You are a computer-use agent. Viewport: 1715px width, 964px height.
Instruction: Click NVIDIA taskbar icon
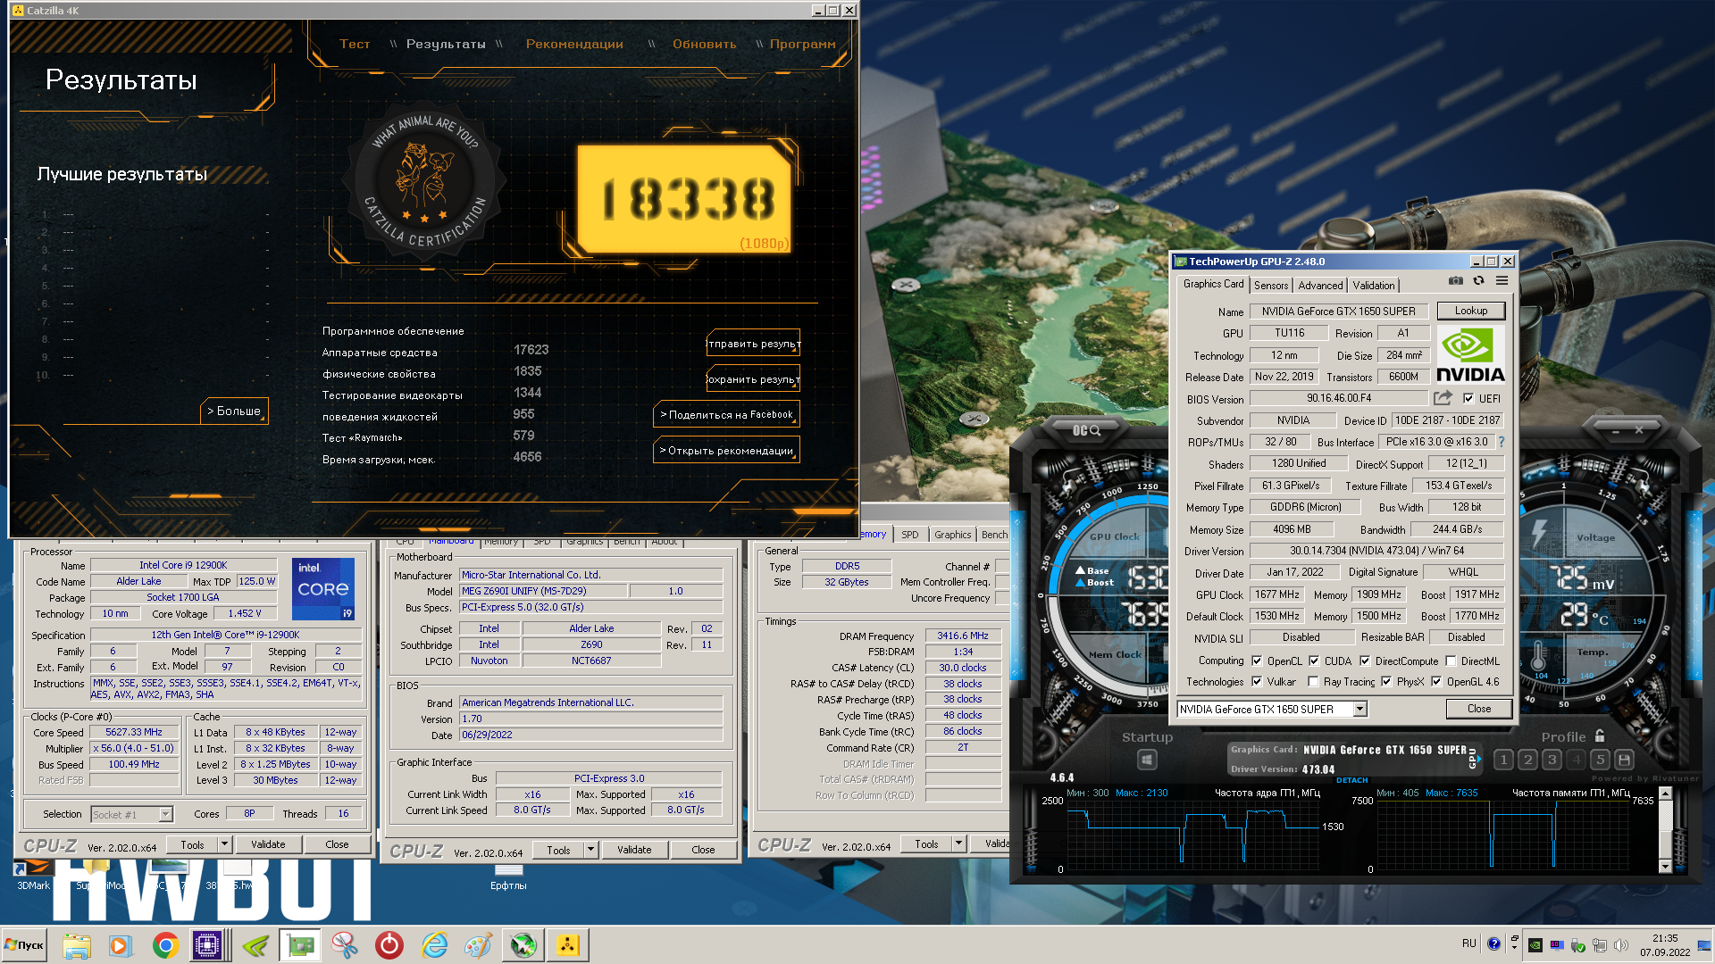click(255, 945)
